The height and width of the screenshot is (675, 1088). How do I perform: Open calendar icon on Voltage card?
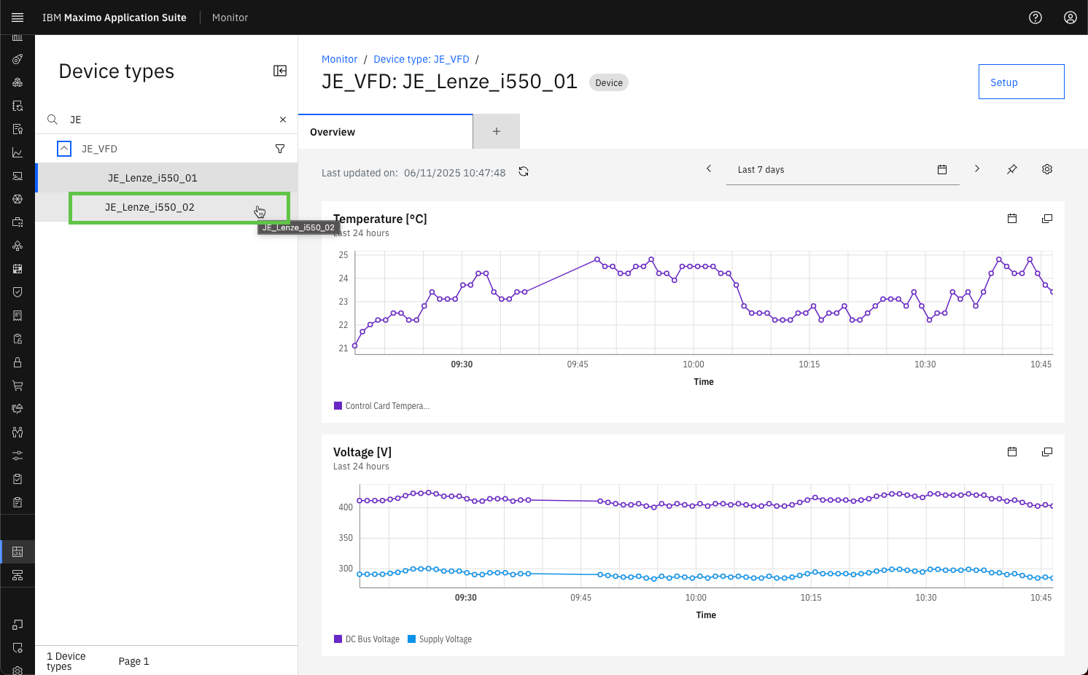1012,452
